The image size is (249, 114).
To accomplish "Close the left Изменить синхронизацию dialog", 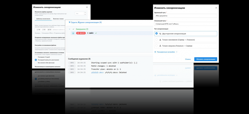I will [x=87, y=7].
